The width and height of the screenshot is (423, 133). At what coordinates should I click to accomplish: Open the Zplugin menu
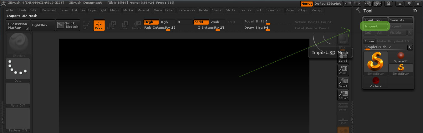(303, 10)
